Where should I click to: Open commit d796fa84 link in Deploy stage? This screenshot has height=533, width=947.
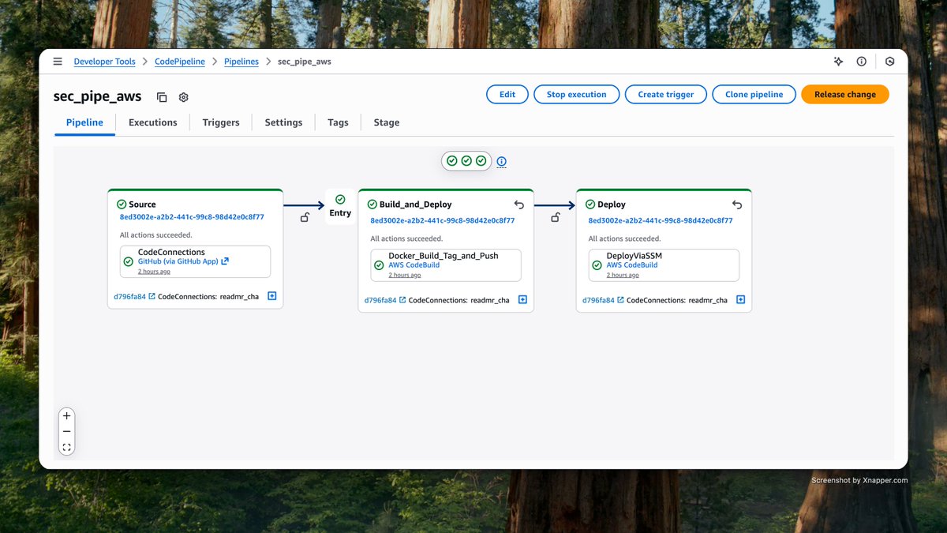[602, 301]
